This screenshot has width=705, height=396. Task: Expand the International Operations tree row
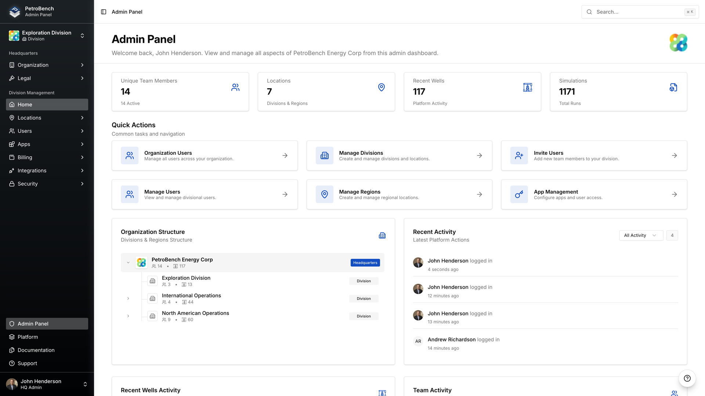128,298
